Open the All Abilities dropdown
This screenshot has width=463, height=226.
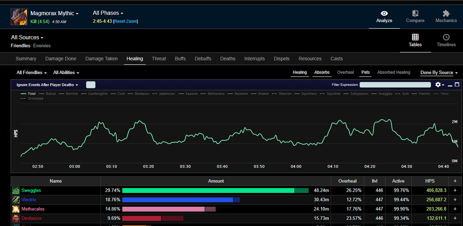66,73
